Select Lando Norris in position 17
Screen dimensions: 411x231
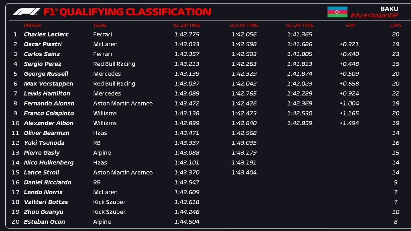[43, 192]
